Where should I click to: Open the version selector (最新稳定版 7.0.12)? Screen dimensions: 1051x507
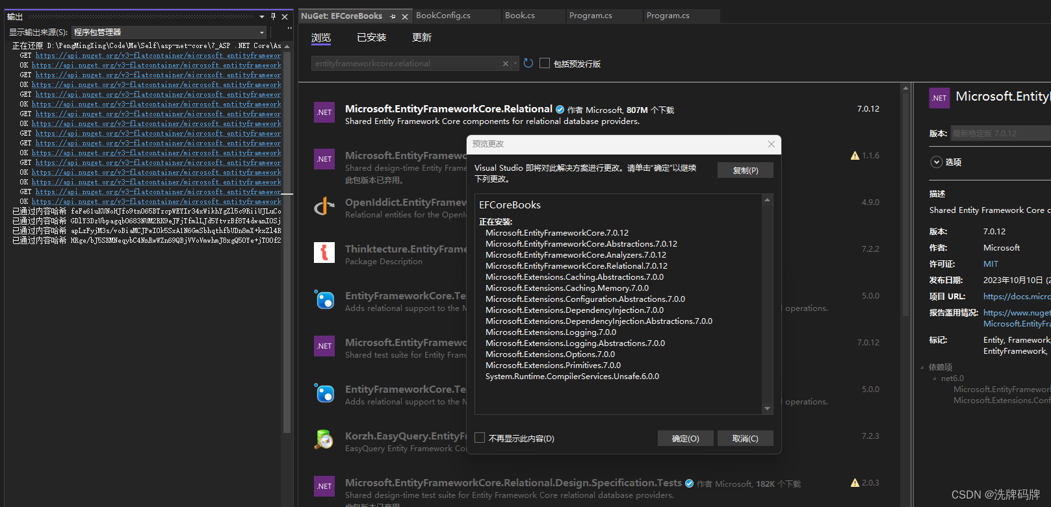coord(1001,133)
